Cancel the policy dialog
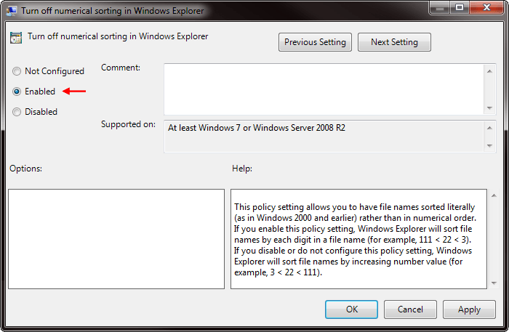 (x=410, y=309)
